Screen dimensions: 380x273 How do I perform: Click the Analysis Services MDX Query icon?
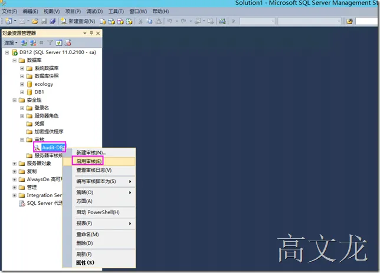[112, 22]
